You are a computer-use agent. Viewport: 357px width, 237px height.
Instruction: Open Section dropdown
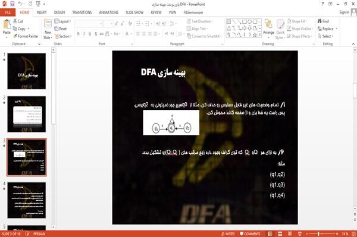pos(63,36)
